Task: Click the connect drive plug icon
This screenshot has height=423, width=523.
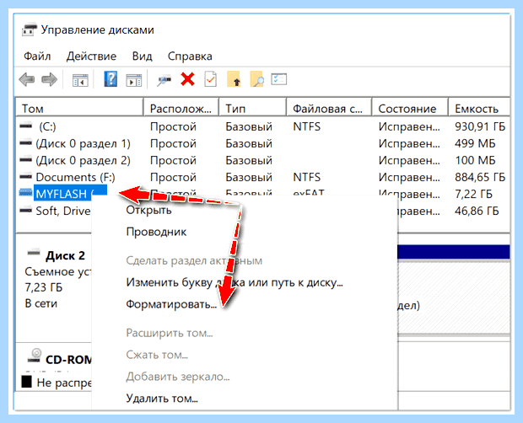Action: click(x=164, y=80)
